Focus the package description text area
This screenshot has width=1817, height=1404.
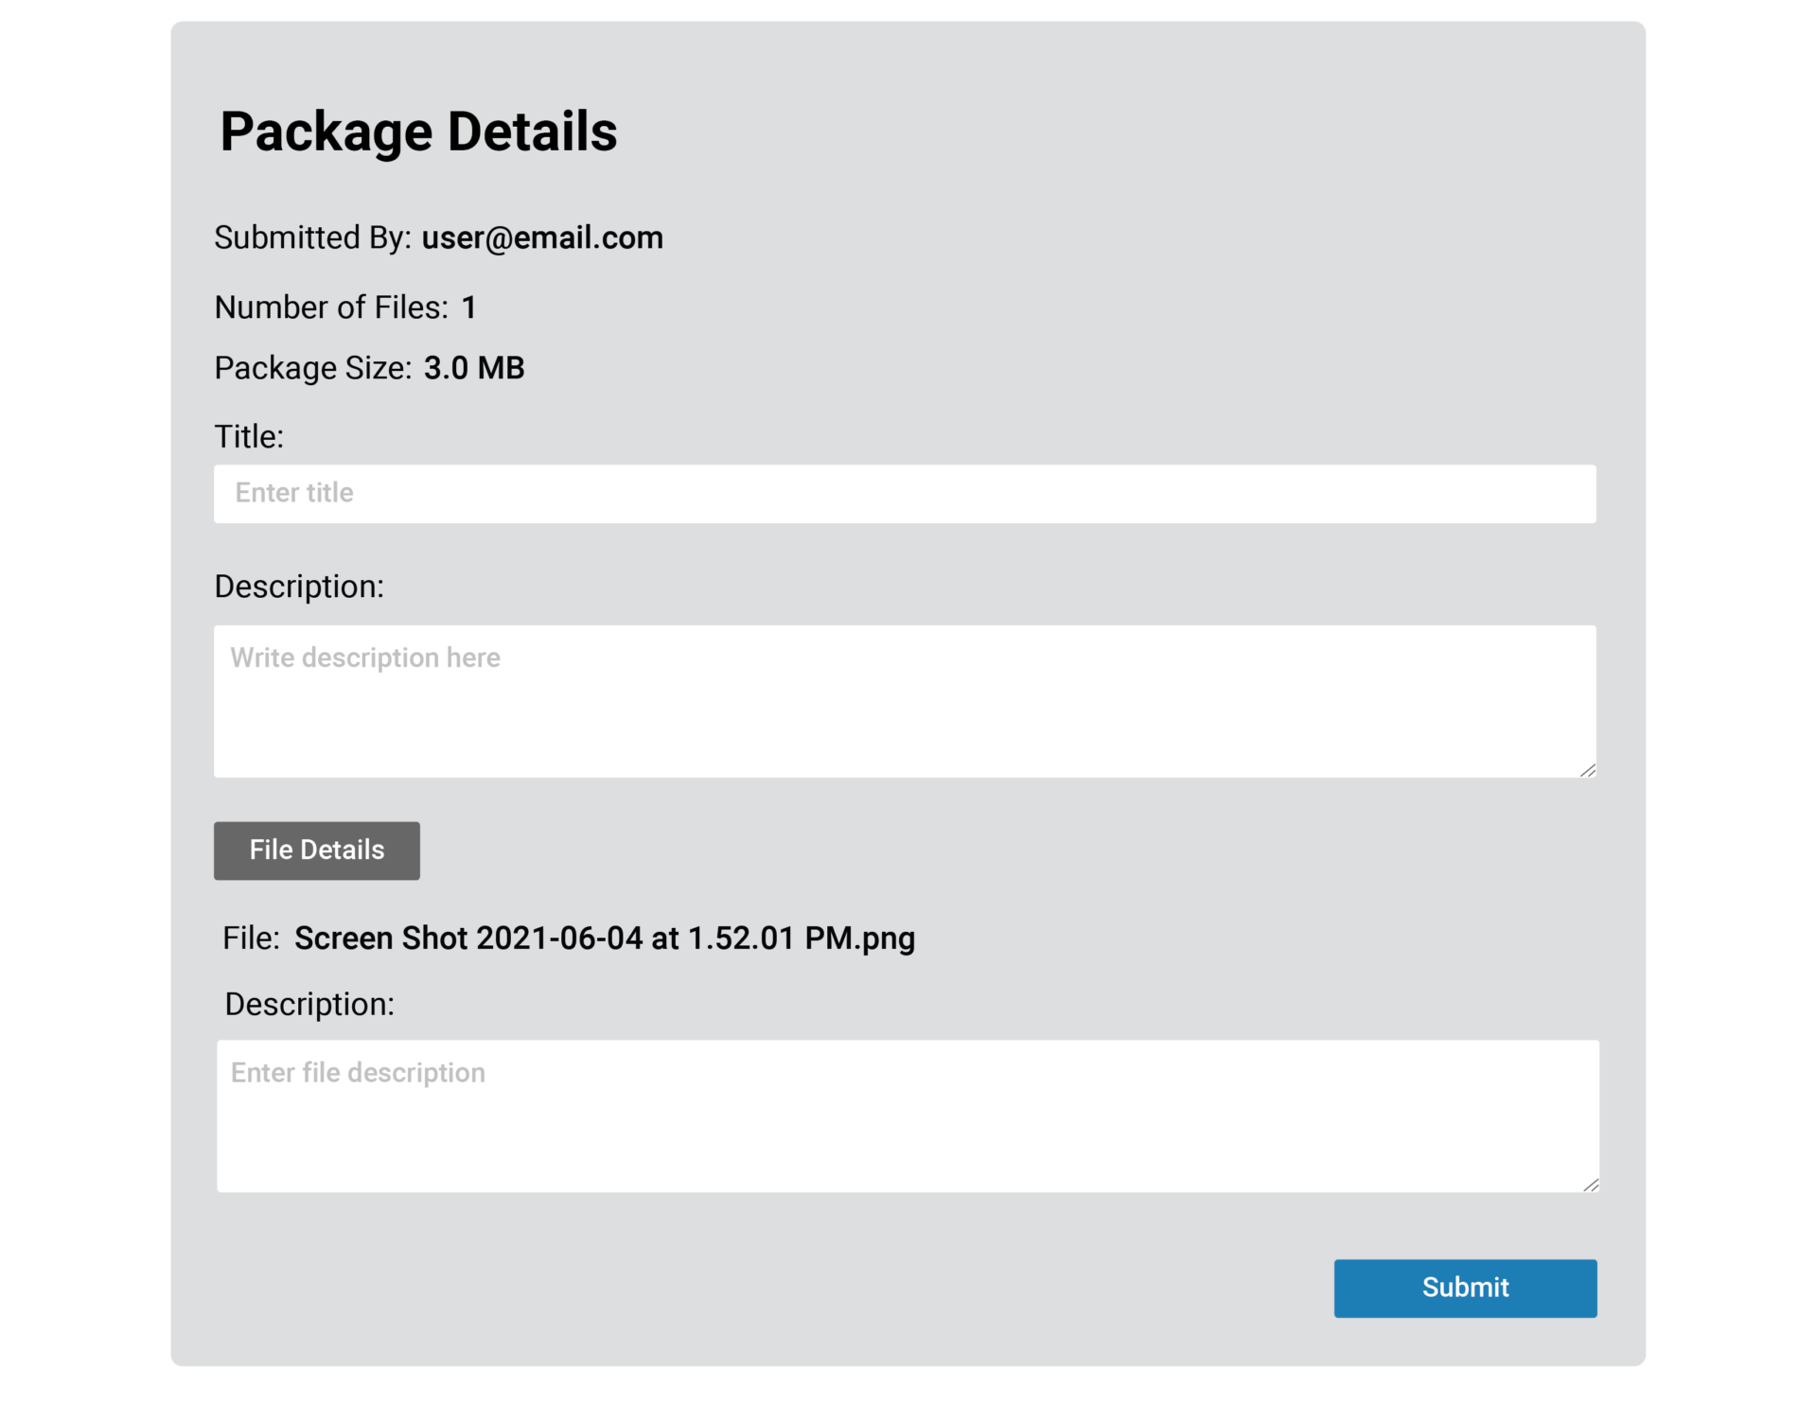905,701
